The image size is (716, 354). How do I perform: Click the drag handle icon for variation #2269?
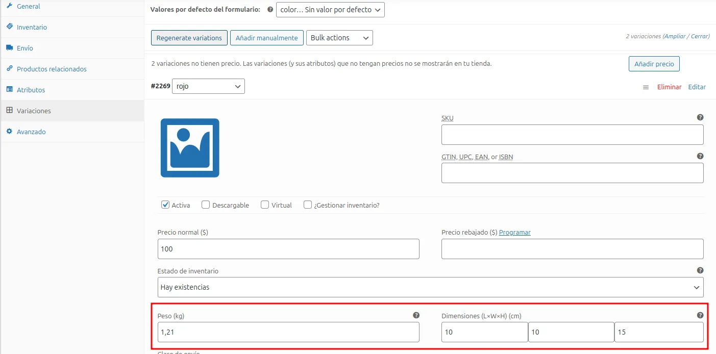tap(646, 87)
